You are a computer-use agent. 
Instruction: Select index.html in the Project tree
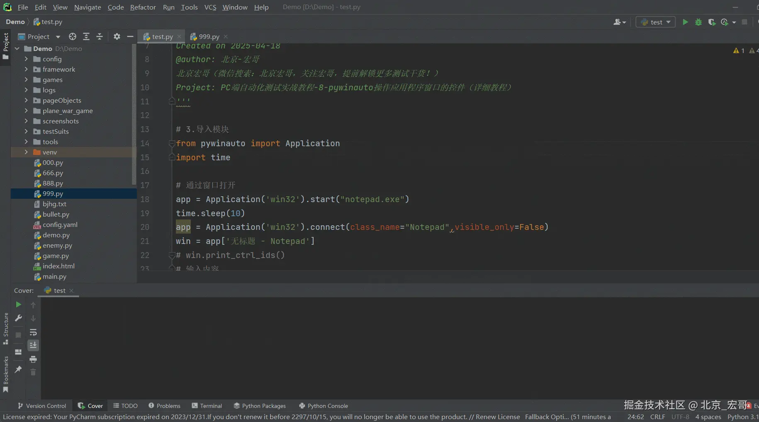tap(74, 266)
